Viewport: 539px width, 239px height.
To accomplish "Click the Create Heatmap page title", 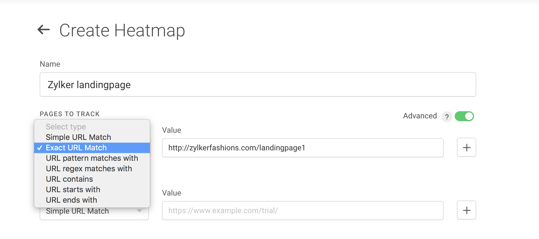I will [122, 30].
